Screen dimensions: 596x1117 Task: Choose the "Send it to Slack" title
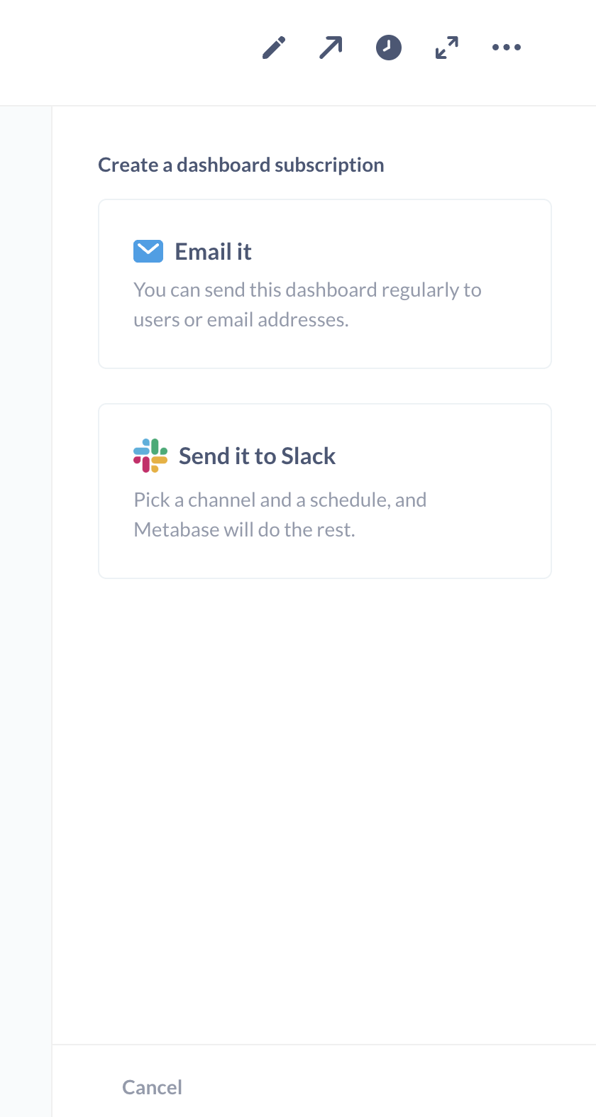257,456
